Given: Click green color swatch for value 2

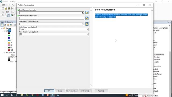Looking at the screenshot, I should (9, 36).
